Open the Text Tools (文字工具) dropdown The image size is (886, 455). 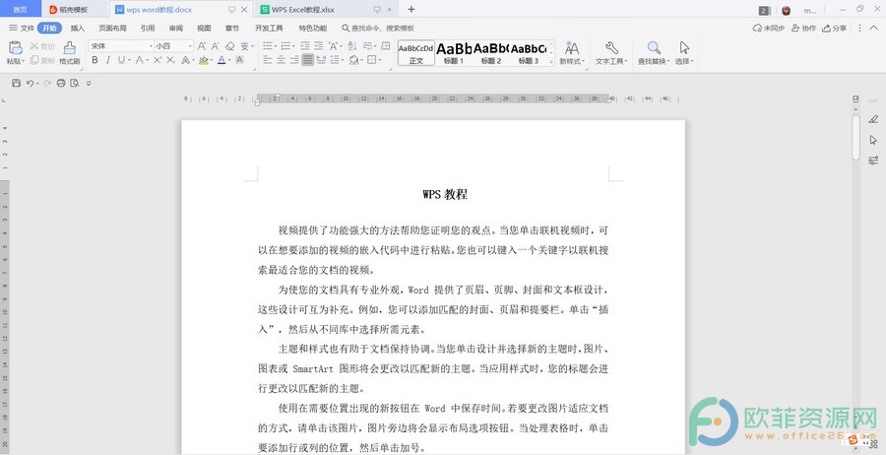[611, 61]
